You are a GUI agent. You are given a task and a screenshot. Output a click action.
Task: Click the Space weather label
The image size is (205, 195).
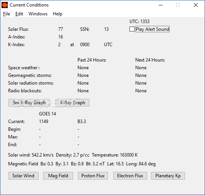(24, 68)
